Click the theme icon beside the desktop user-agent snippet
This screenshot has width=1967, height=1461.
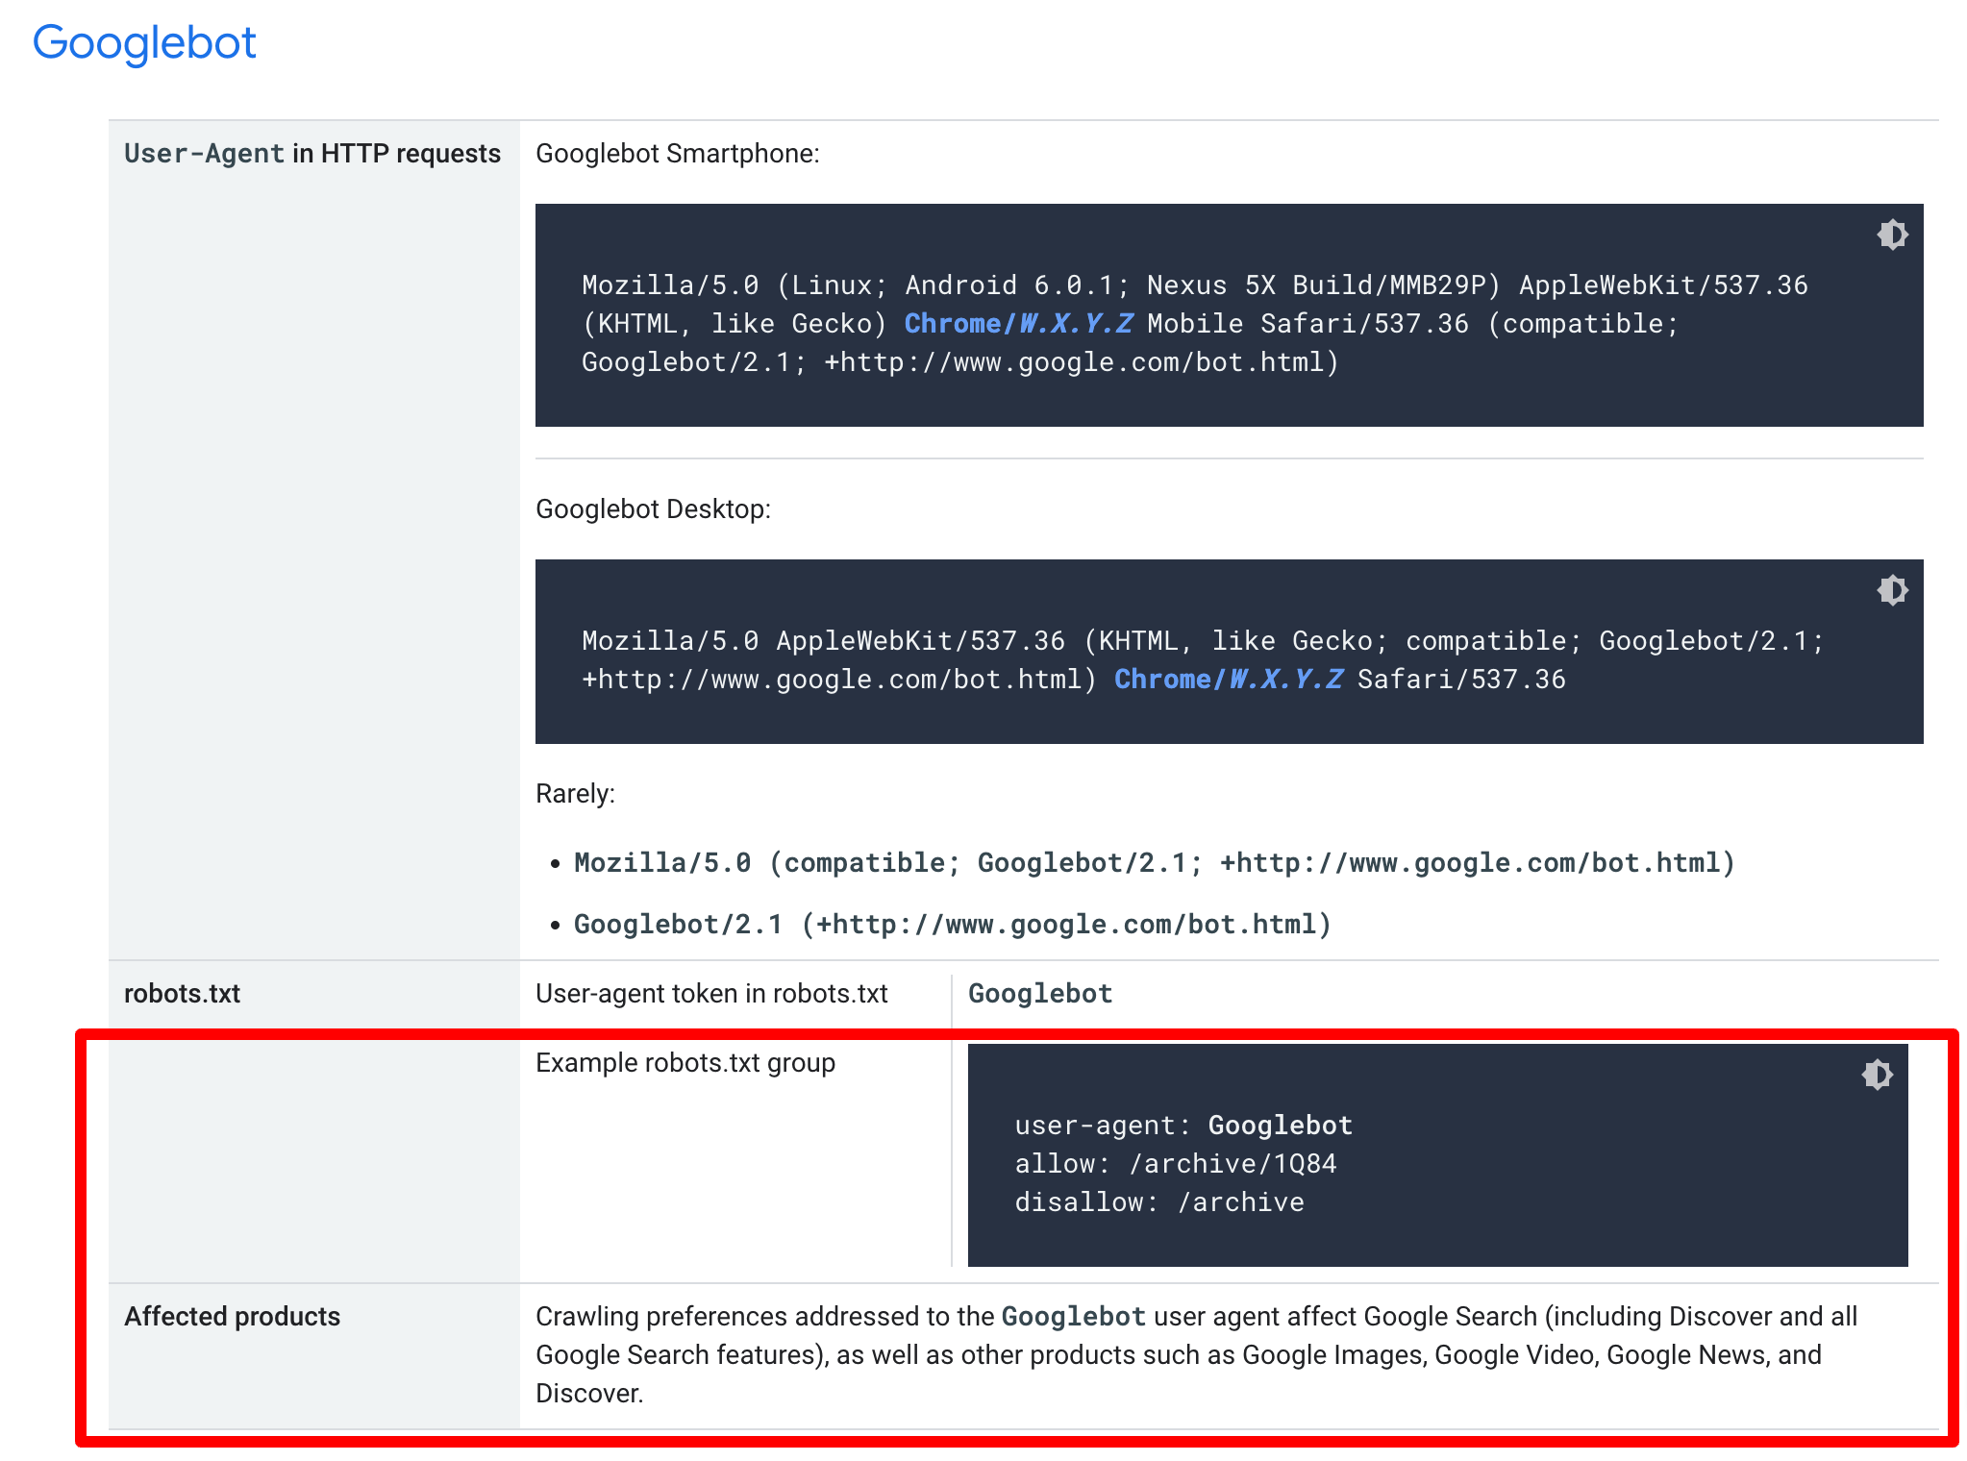pyautogui.click(x=1890, y=590)
